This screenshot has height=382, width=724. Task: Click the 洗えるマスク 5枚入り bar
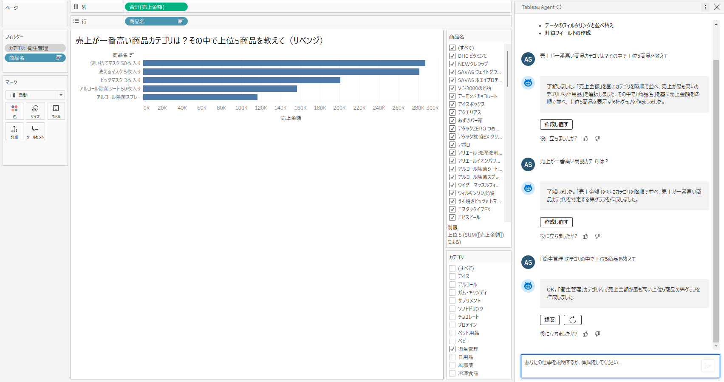click(x=281, y=72)
